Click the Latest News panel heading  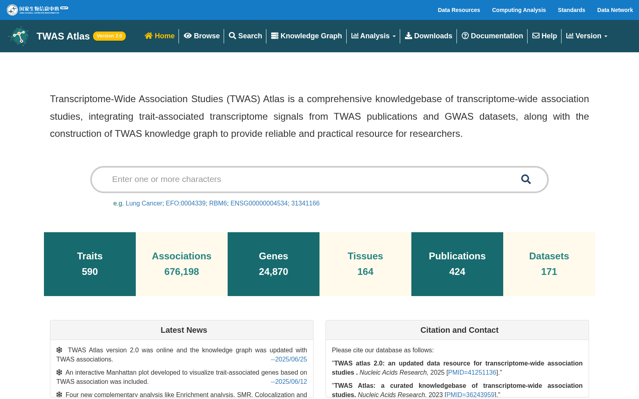184,330
